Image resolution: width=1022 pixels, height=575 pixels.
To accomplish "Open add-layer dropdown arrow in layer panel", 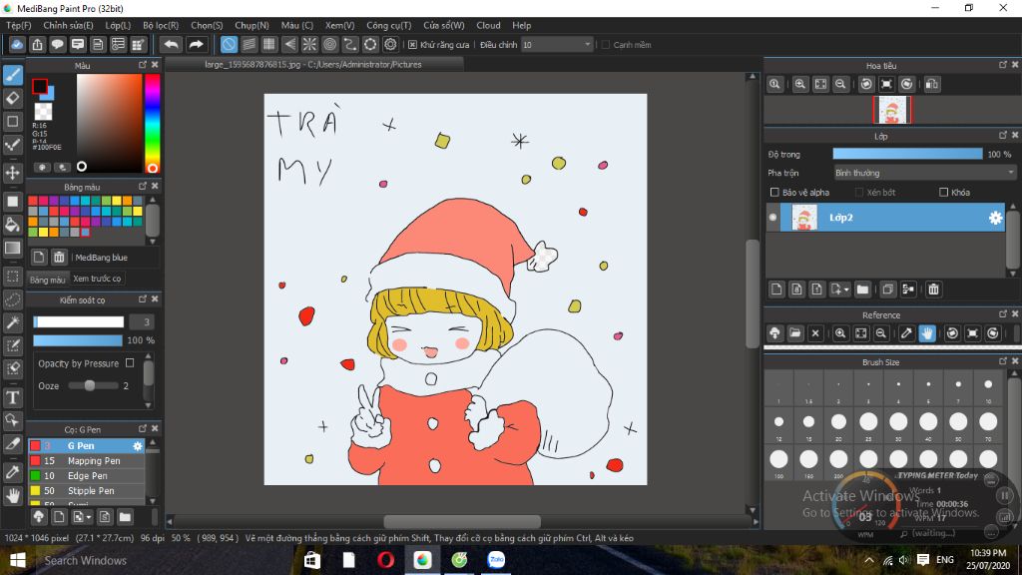I will point(846,289).
